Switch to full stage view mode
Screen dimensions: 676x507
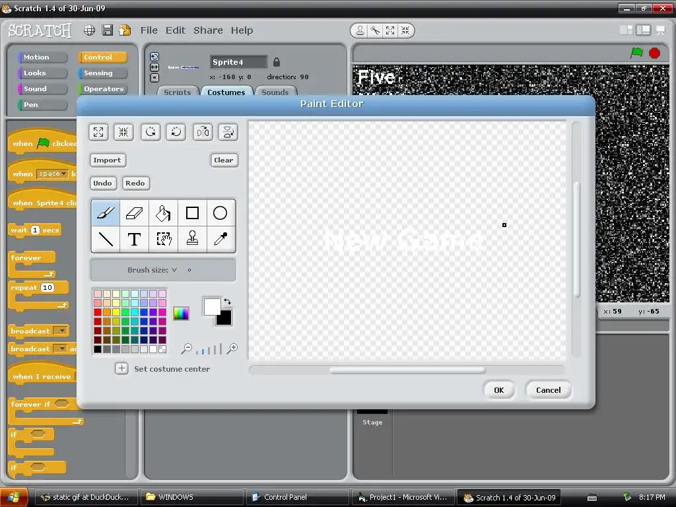[643, 30]
